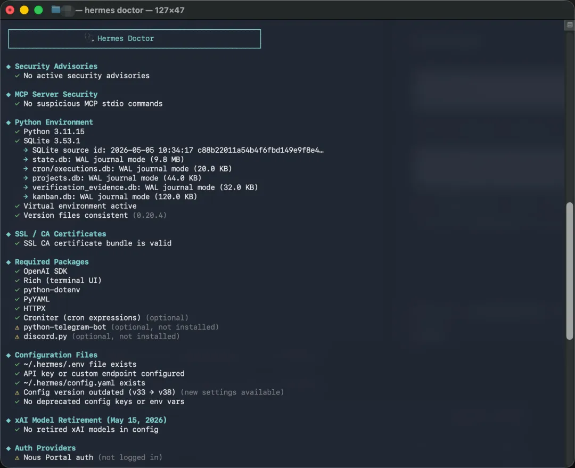Click the 'Configuration Files' heading

point(56,355)
